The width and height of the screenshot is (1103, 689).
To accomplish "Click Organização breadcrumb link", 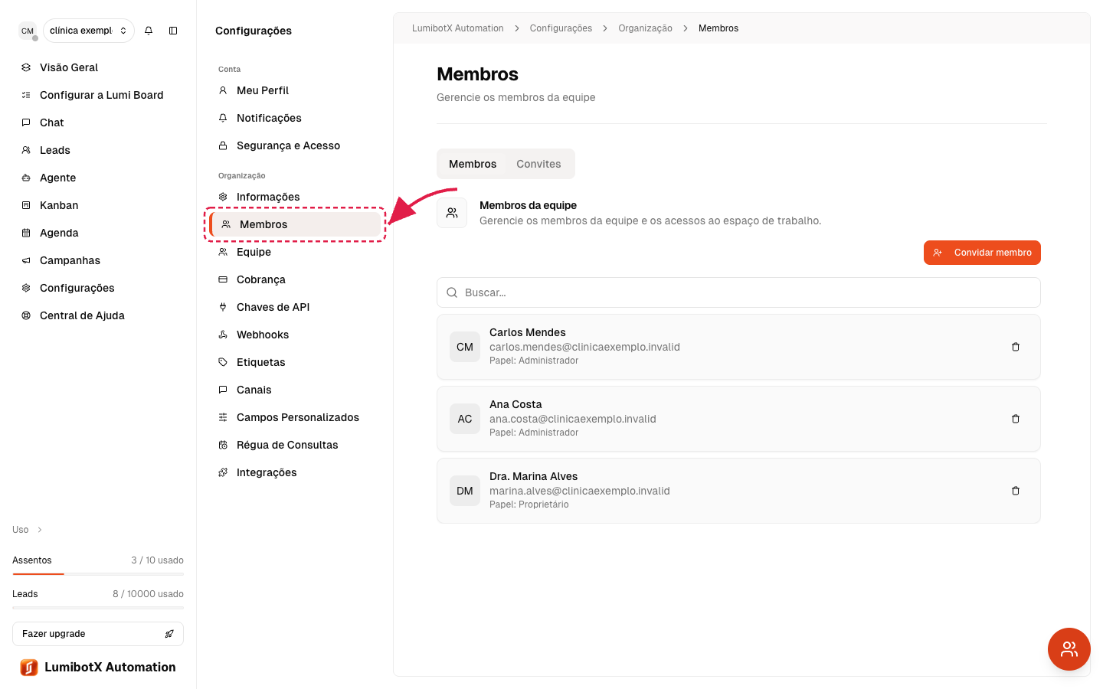I will [x=645, y=28].
